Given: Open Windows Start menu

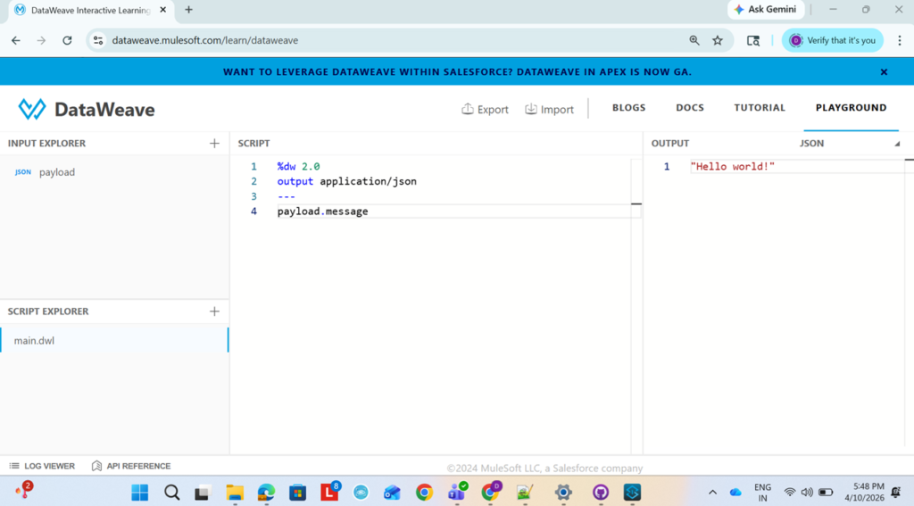Looking at the screenshot, I should 140,493.
